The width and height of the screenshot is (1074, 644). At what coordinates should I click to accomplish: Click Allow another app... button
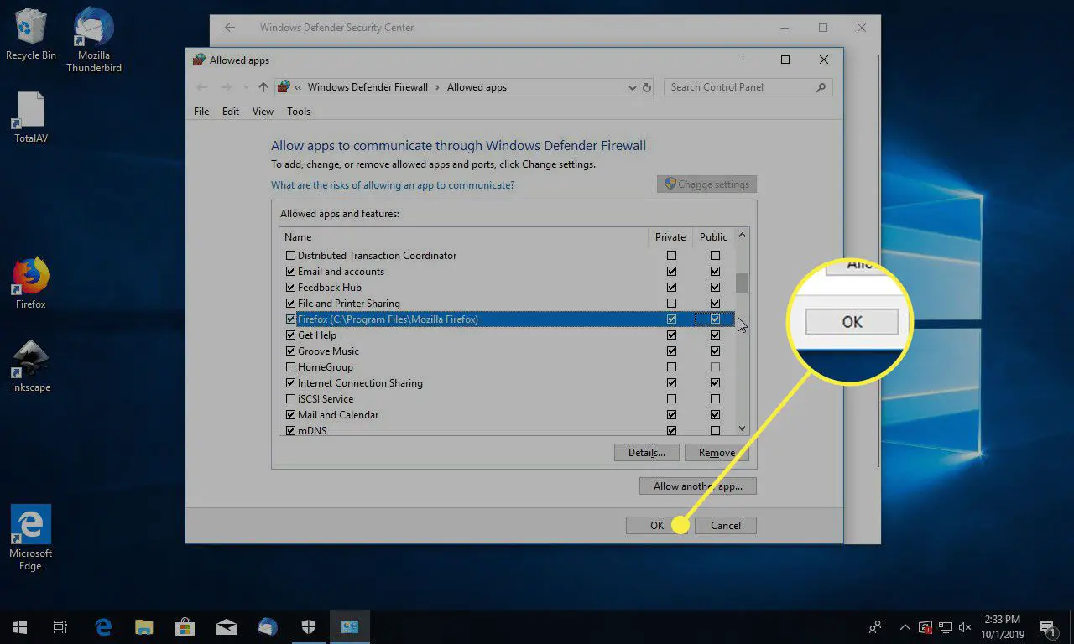[x=698, y=486]
